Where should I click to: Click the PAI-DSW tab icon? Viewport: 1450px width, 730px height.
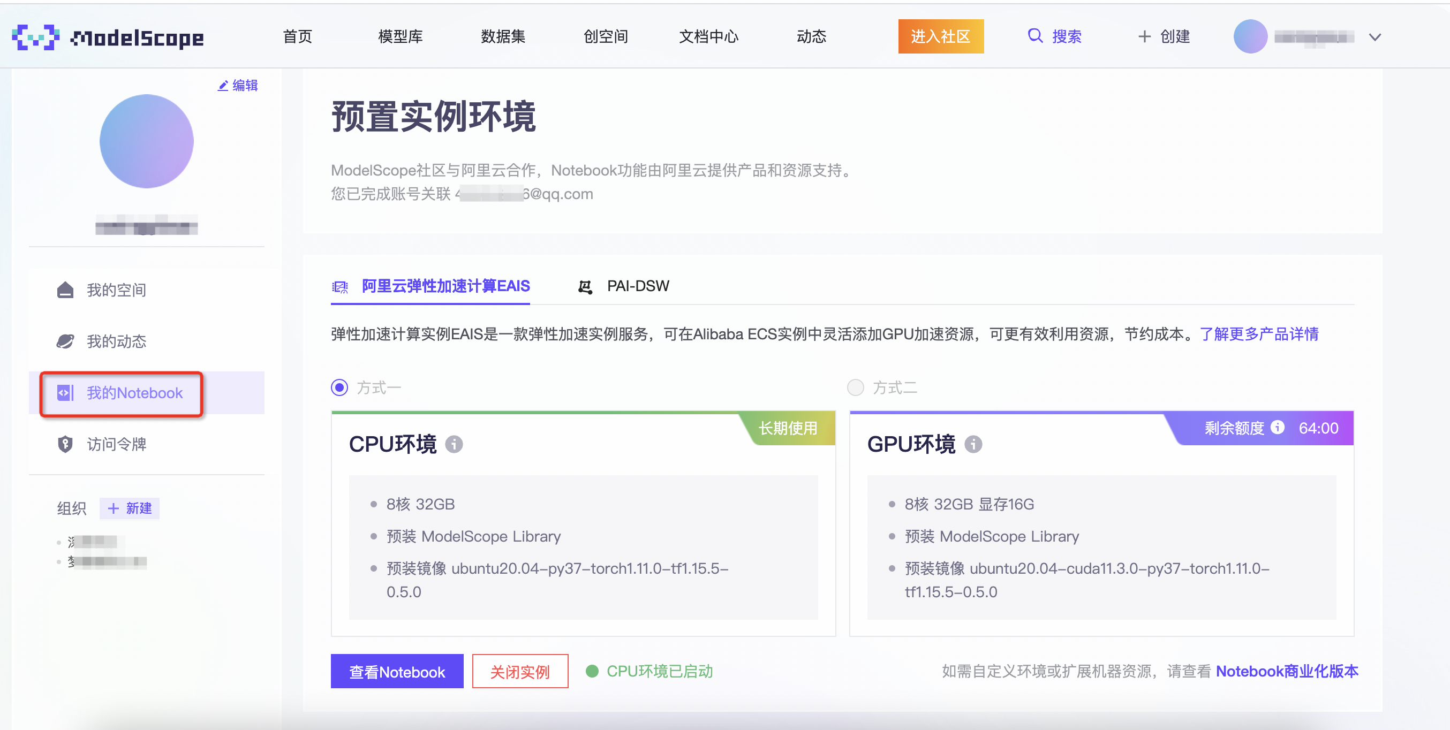click(585, 287)
